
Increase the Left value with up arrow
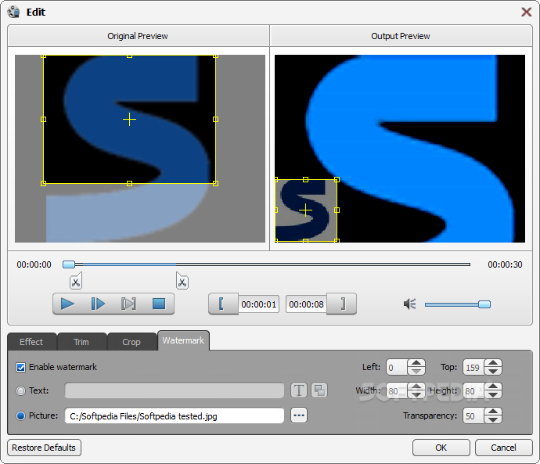coord(416,363)
